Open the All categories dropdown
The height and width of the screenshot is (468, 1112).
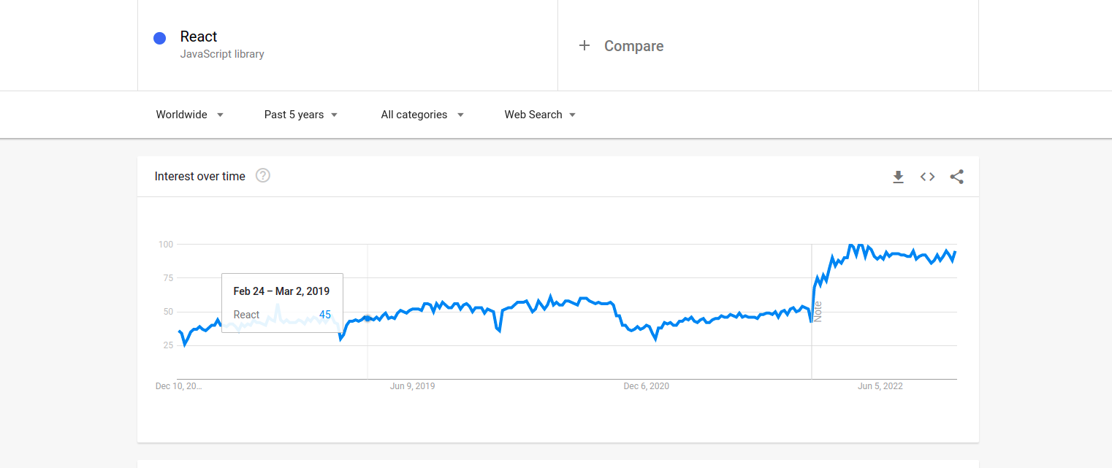tap(422, 115)
